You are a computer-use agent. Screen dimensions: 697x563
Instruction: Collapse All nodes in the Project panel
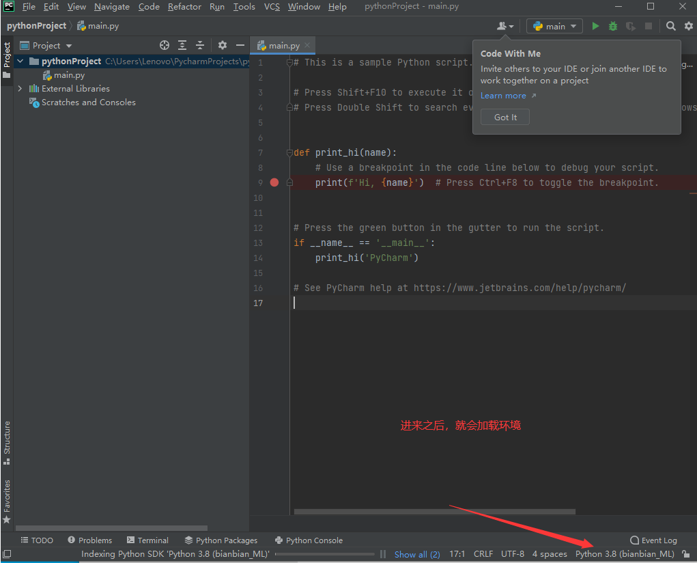pyautogui.click(x=200, y=45)
